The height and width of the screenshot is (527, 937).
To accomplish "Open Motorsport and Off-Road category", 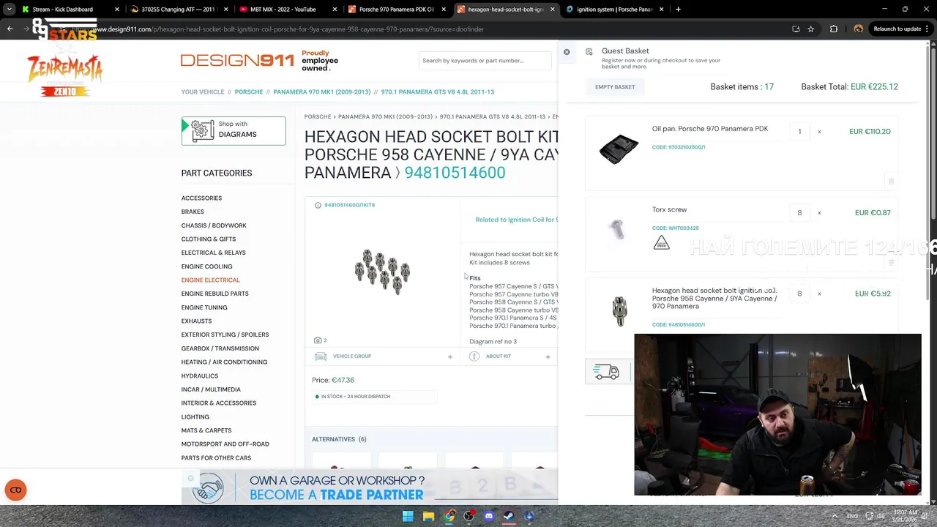I will click(x=225, y=444).
